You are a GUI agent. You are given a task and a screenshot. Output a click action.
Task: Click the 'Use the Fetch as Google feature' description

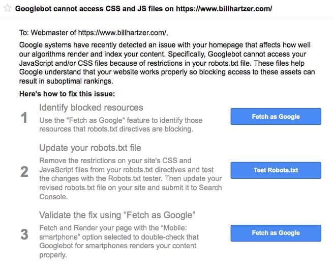pos(121,124)
